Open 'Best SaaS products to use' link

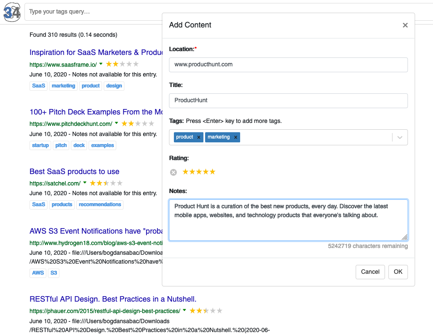tap(74, 172)
